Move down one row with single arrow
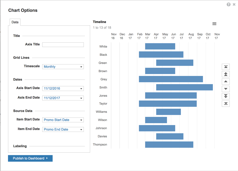 [226, 89]
